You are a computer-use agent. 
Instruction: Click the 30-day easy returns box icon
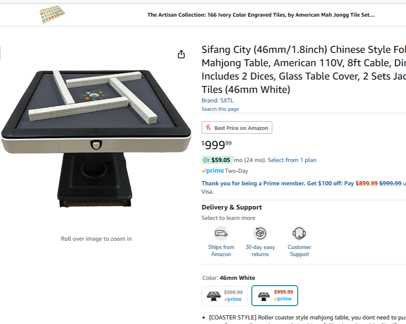tap(260, 233)
